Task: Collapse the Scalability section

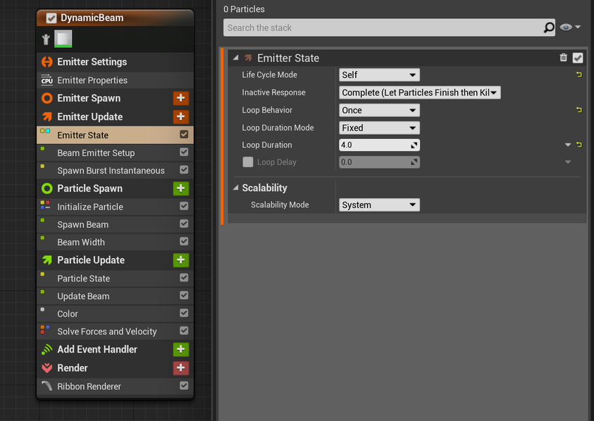Action: coord(235,188)
